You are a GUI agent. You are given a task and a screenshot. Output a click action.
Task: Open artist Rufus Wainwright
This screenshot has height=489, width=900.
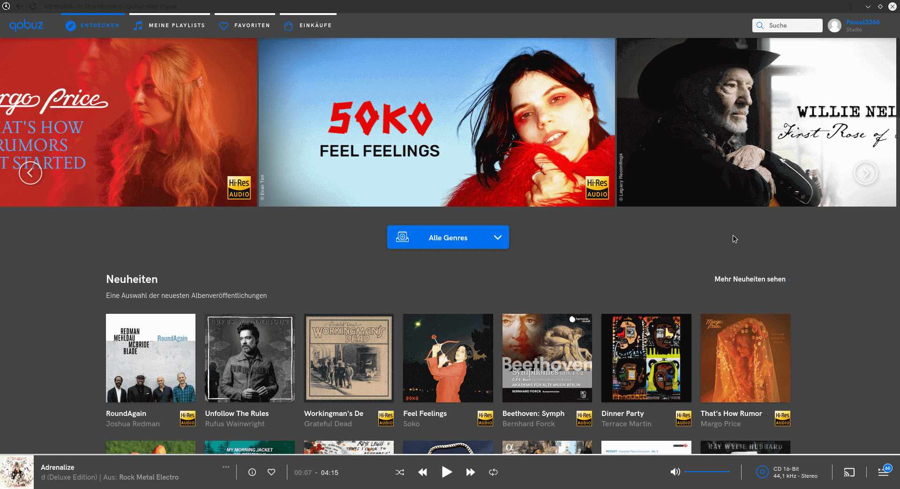click(235, 424)
